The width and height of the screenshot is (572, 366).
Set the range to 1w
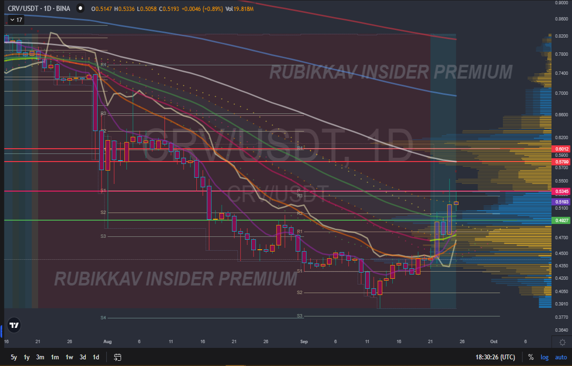(70, 357)
